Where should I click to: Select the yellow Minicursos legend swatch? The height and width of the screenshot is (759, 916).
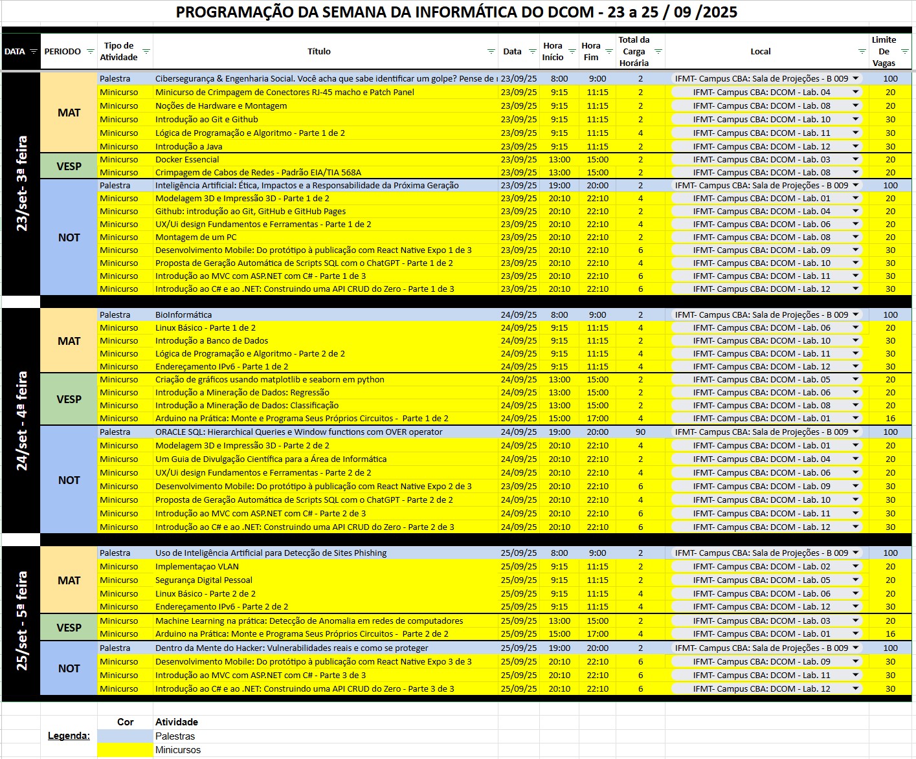(125, 750)
